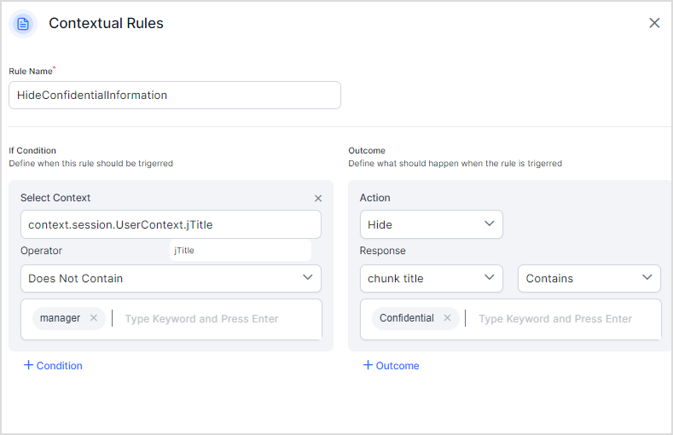Open the Does Not Contain operator dropdown

point(171,278)
